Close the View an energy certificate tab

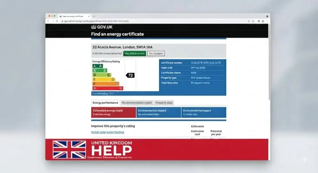(x=89, y=16)
